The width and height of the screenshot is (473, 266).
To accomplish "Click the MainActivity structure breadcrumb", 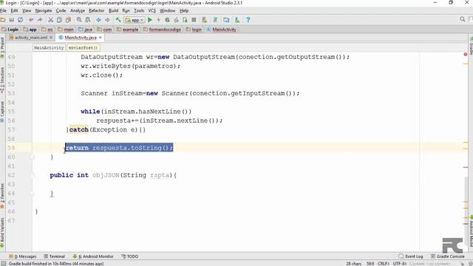I will pos(49,47).
